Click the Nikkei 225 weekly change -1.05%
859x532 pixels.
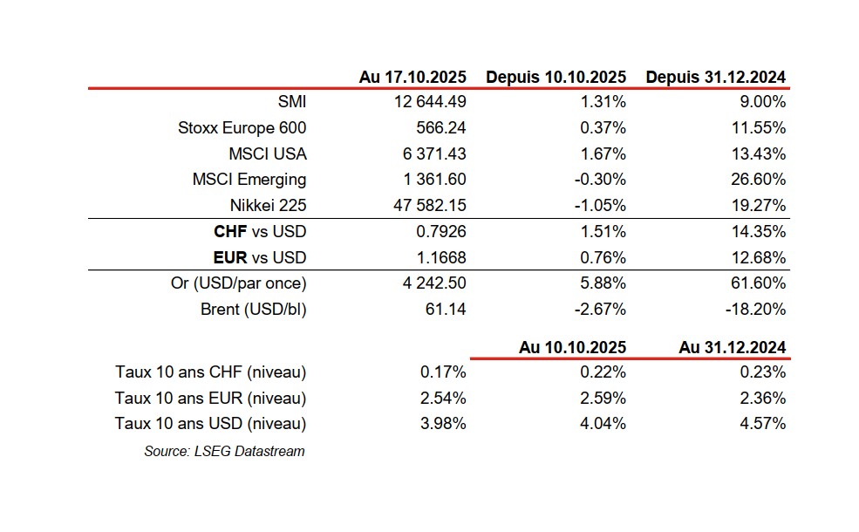click(x=603, y=206)
